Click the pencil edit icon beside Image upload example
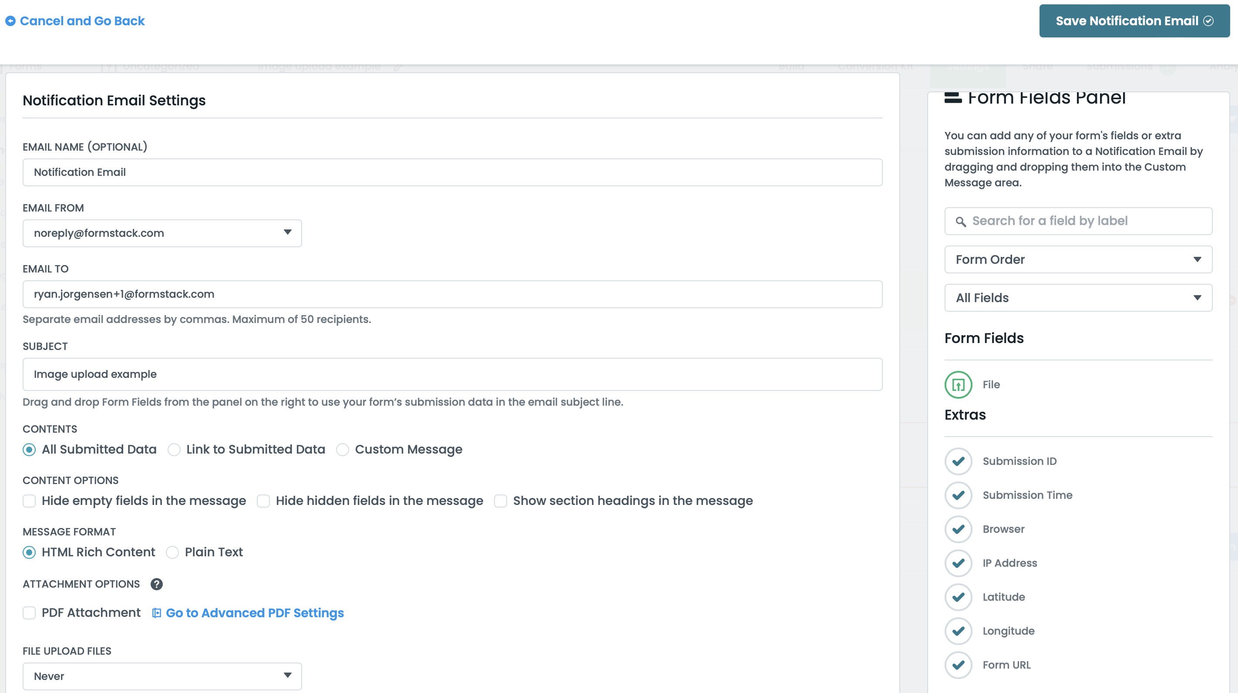Image resolution: width=1238 pixels, height=693 pixels. coord(398,67)
